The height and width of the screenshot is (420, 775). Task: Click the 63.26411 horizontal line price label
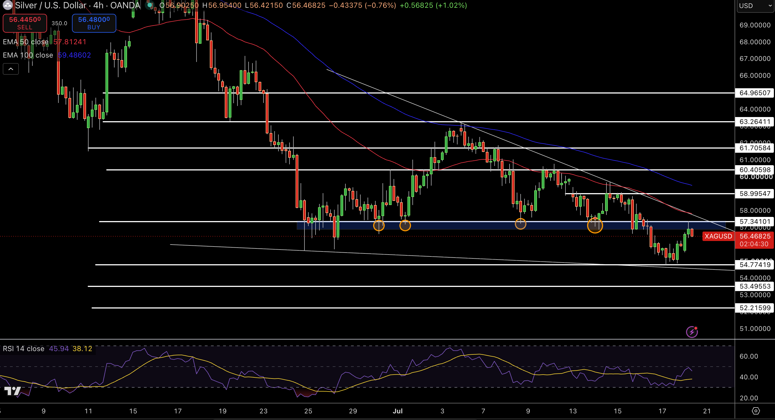click(x=755, y=122)
